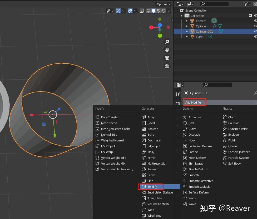Click the zoom magnifier in the viewport sidebar
Screen dimensions: 257x219
(167, 42)
